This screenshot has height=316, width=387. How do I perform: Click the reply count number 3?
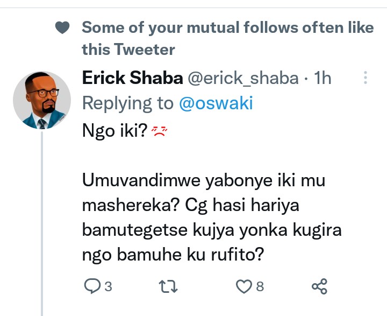(108, 287)
